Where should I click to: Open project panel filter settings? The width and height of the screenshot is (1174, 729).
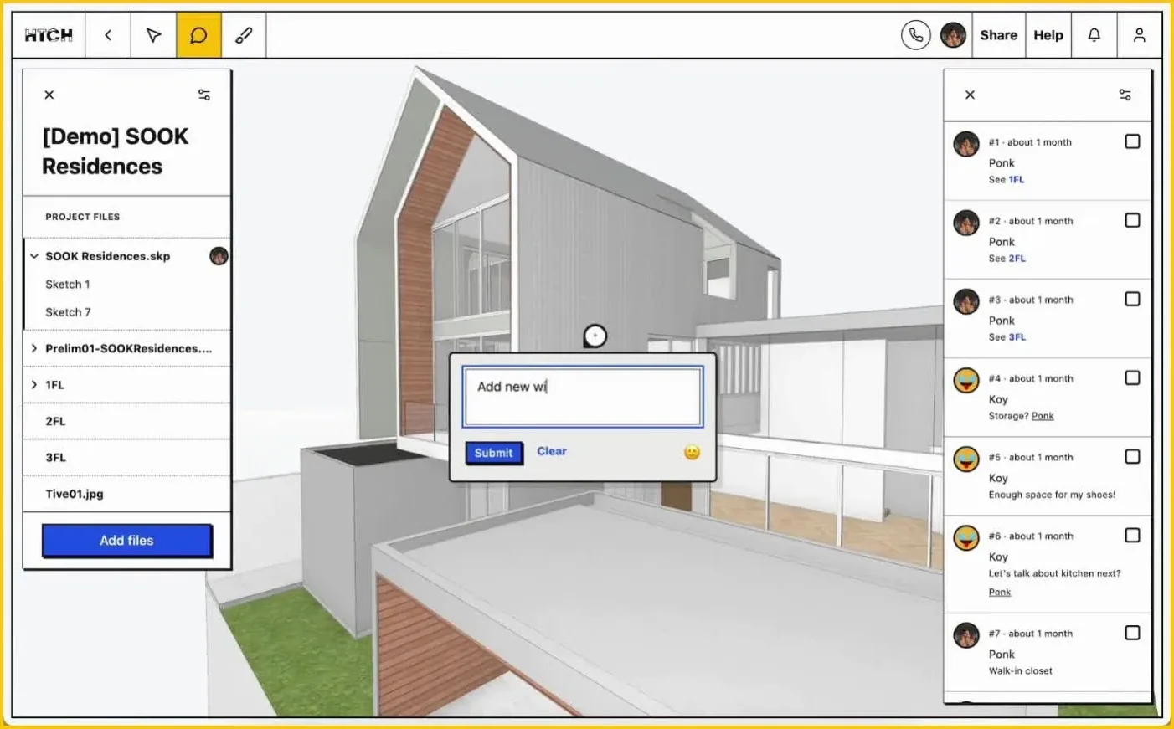204,95
